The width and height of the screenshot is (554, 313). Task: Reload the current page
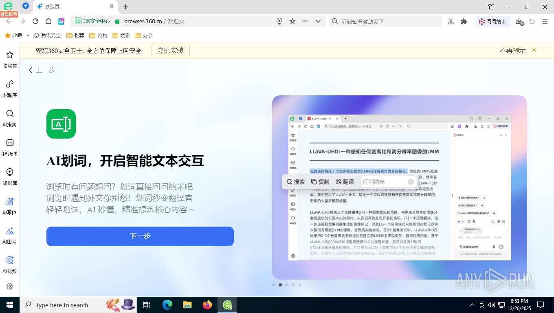click(x=35, y=21)
